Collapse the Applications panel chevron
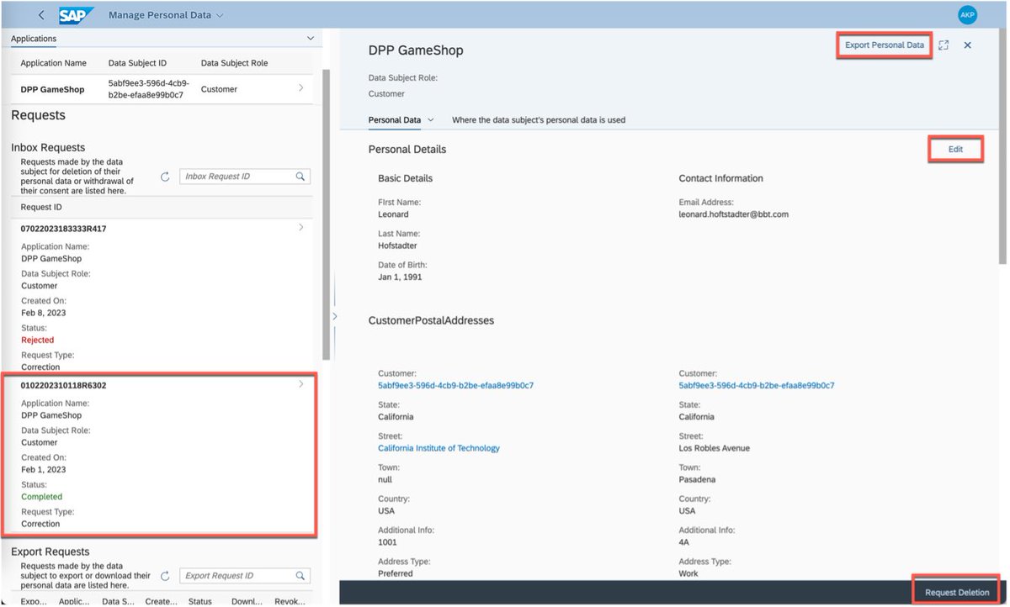This screenshot has width=1010, height=607. click(311, 39)
